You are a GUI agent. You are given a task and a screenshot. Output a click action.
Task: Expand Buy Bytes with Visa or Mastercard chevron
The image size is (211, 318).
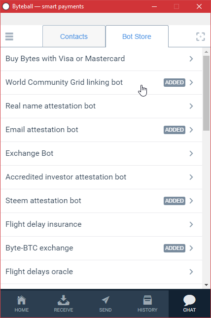(x=191, y=59)
